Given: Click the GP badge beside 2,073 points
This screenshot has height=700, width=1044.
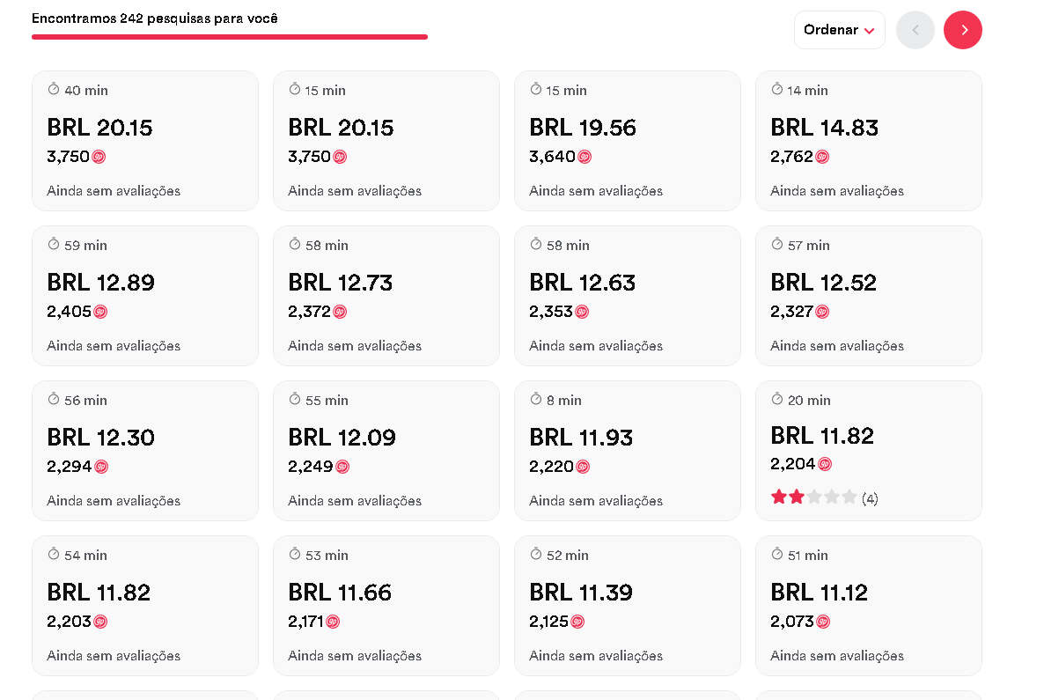Looking at the screenshot, I should (x=822, y=621).
